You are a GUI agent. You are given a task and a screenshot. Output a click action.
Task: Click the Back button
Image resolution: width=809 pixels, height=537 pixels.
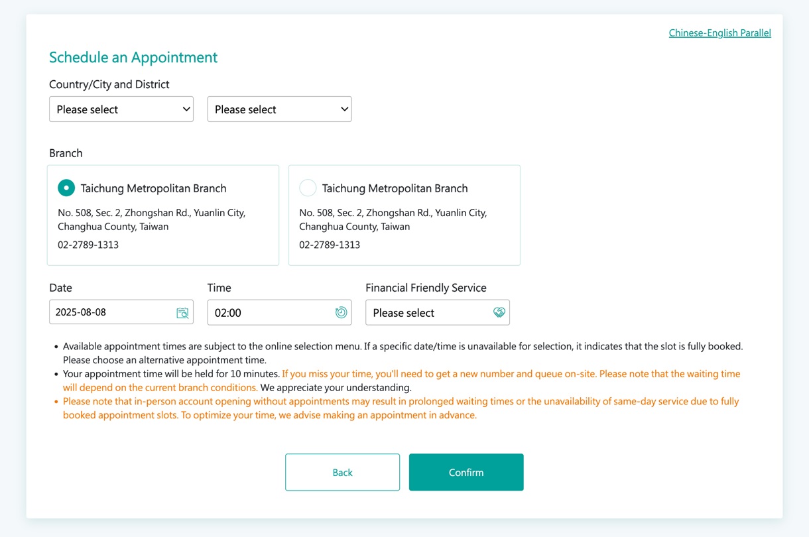click(x=342, y=472)
